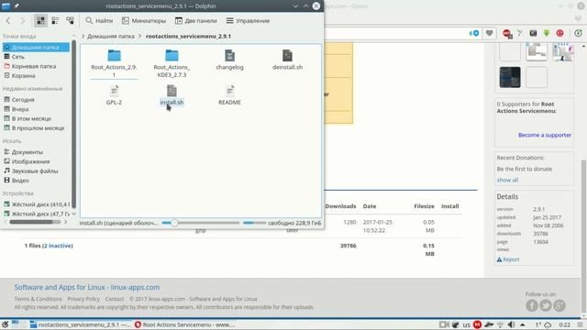Switch to Root Actions Servicemenu Opera task
587x330 pixels.
coord(184,324)
